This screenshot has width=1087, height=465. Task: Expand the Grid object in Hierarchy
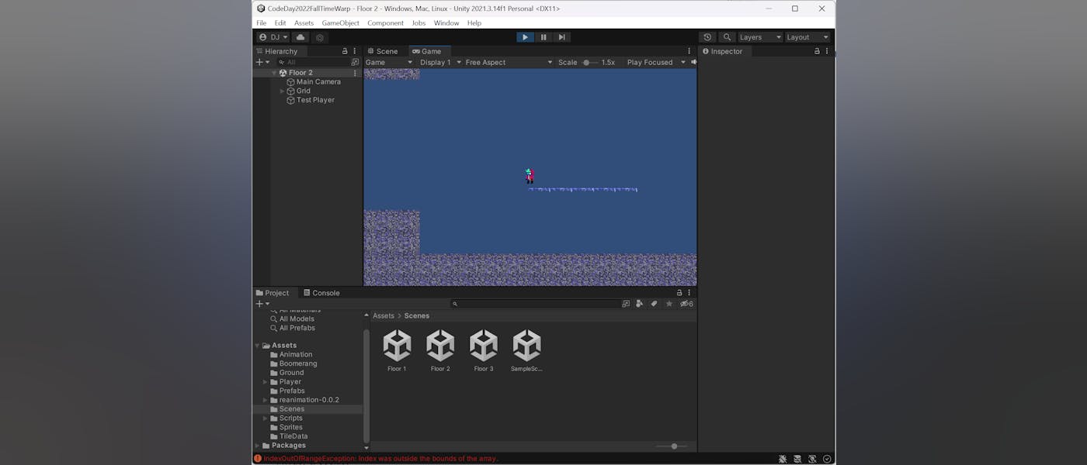coord(283,91)
